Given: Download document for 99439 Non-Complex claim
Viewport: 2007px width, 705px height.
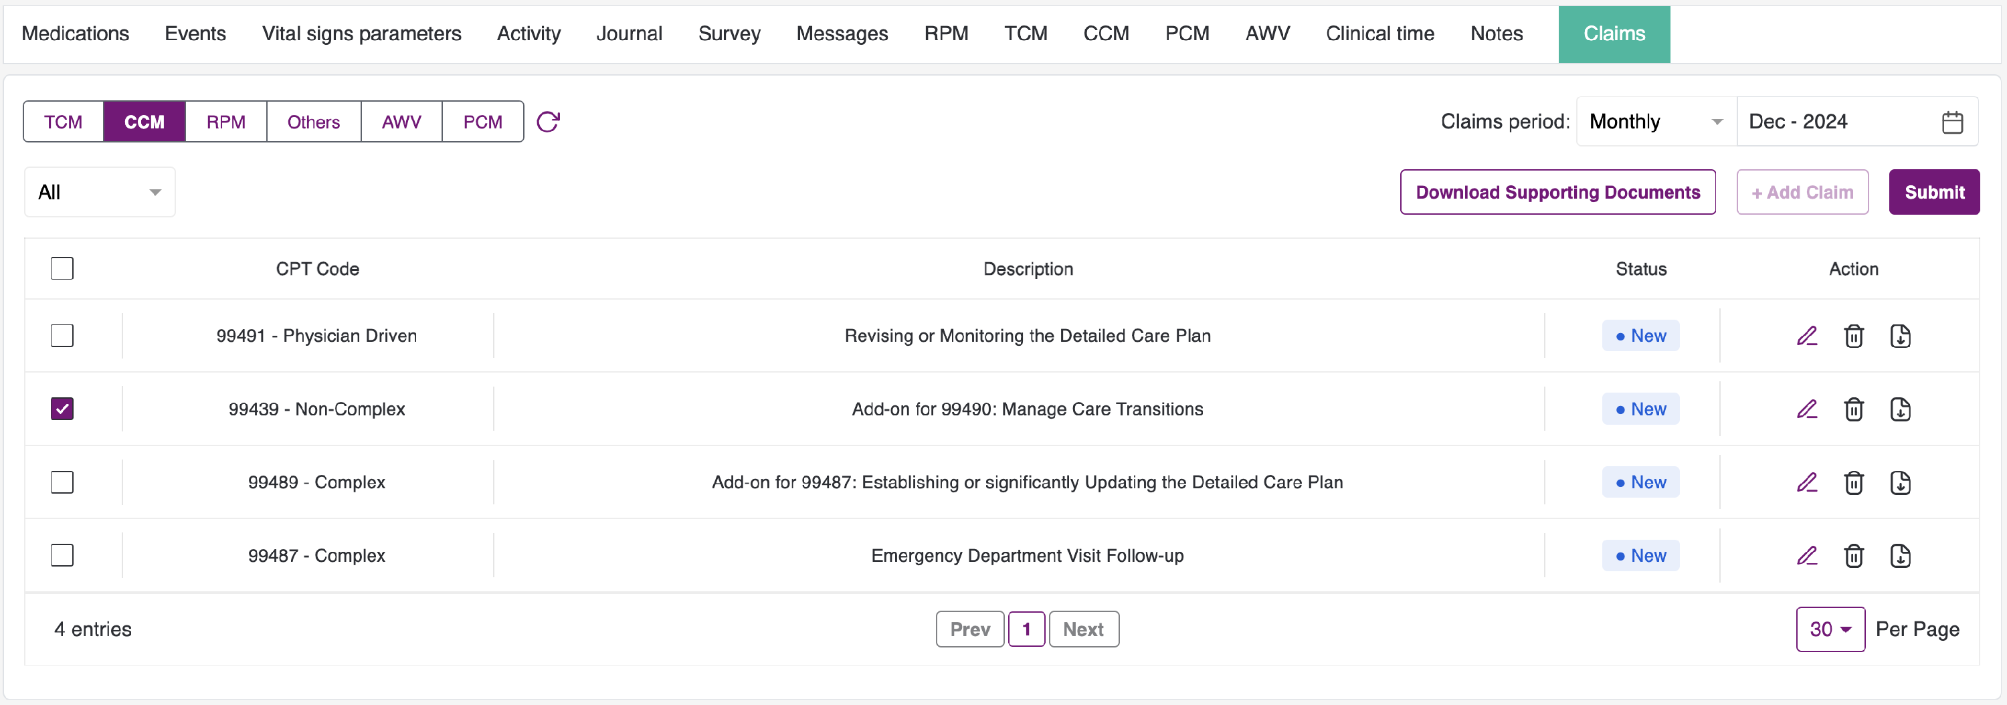Looking at the screenshot, I should pyautogui.click(x=1900, y=409).
